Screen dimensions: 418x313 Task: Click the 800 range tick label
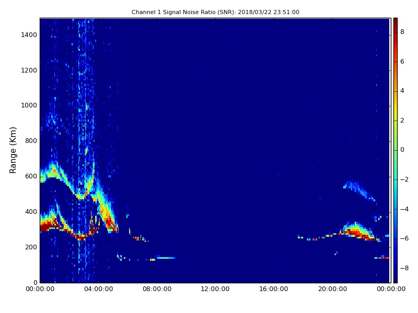point(31,141)
